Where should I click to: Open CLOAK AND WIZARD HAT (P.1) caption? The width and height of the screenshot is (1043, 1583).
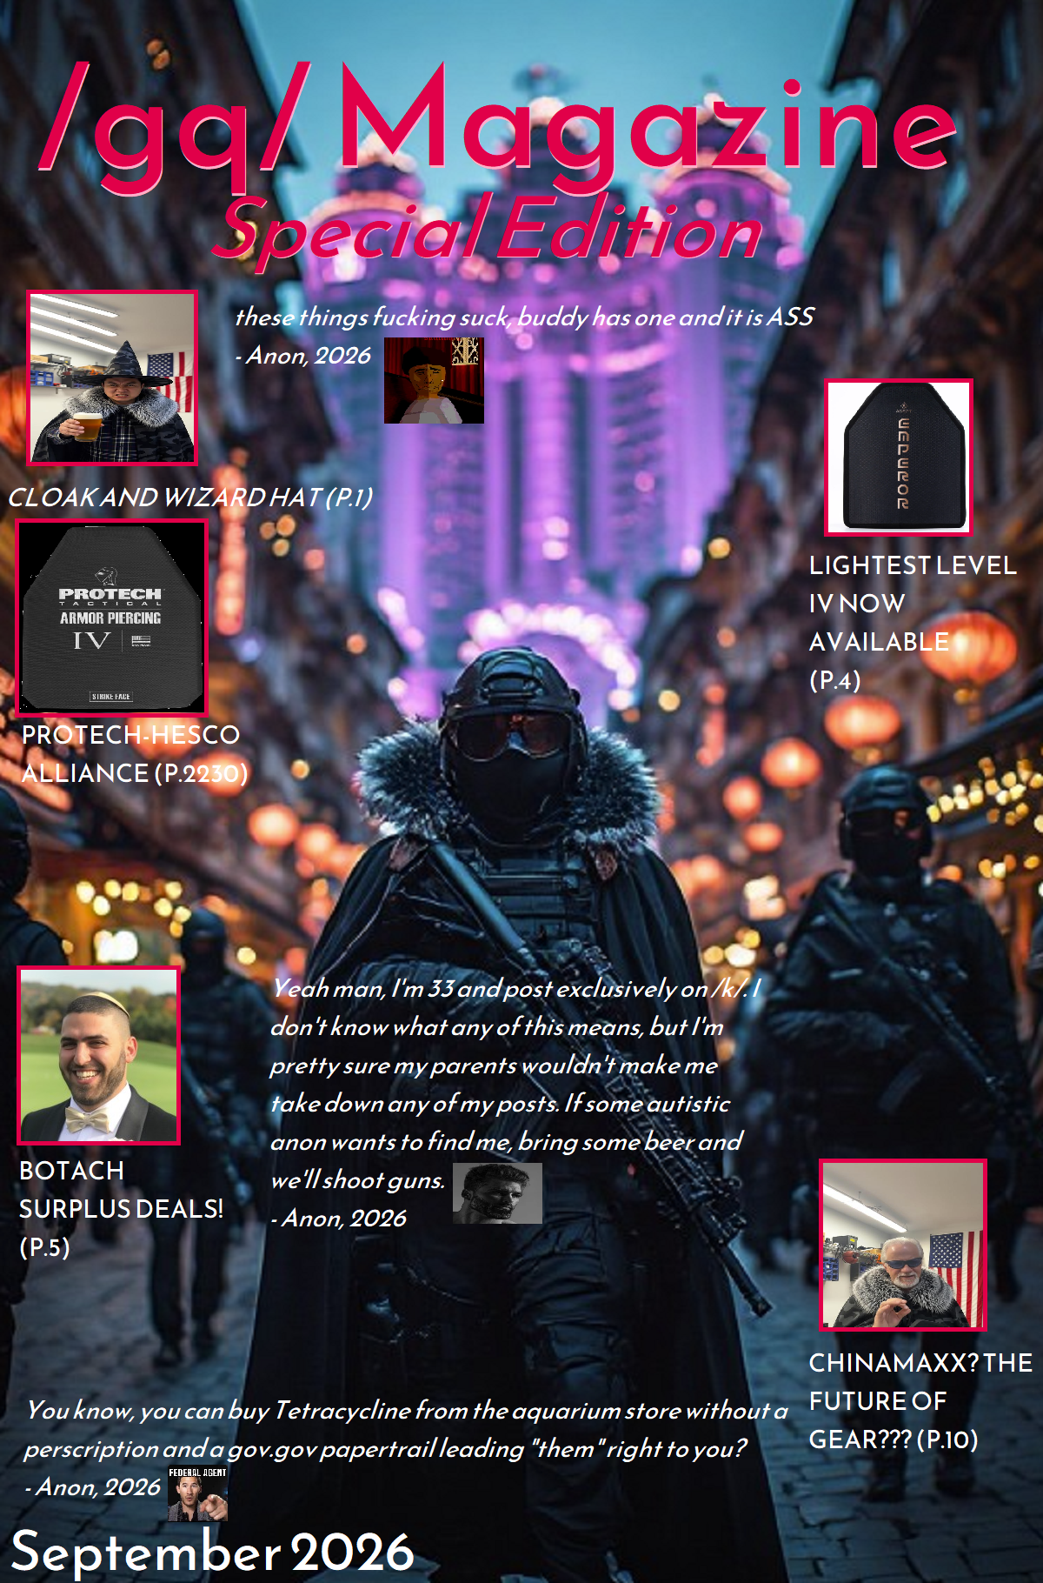190,498
